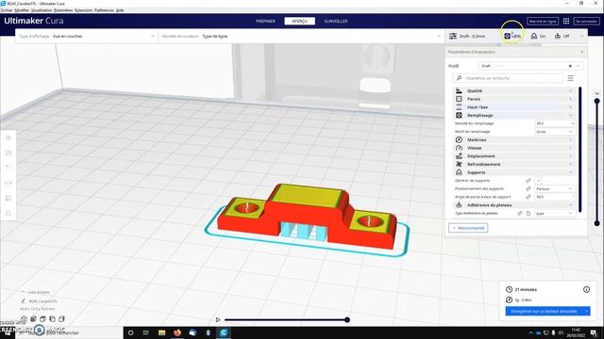This screenshot has width=604, height=339.
Task: Click the APERÇU stage tab
Action: click(300, 21)
